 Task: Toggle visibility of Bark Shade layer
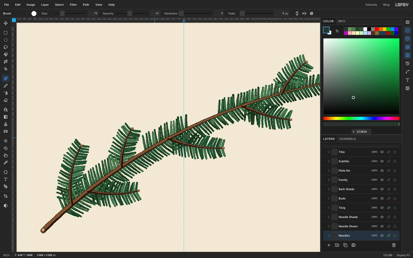382,189
